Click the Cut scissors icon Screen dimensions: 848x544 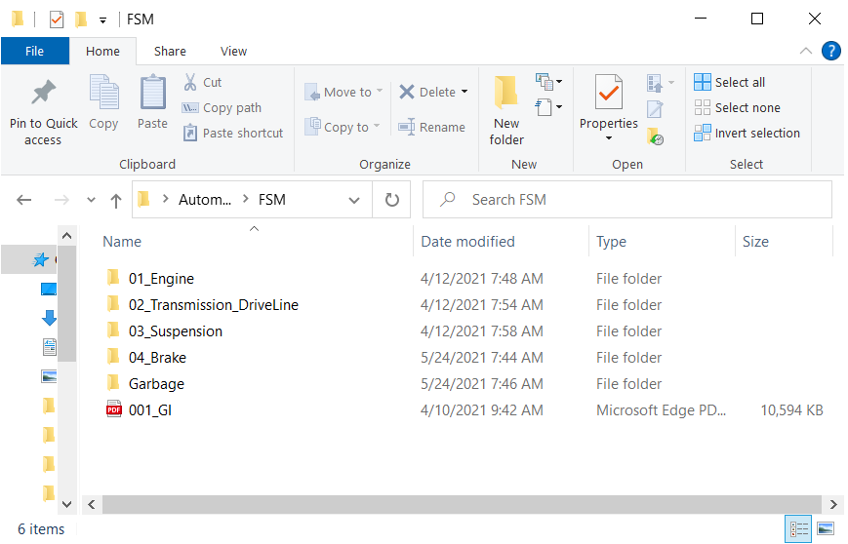click(x=190, y=83)
